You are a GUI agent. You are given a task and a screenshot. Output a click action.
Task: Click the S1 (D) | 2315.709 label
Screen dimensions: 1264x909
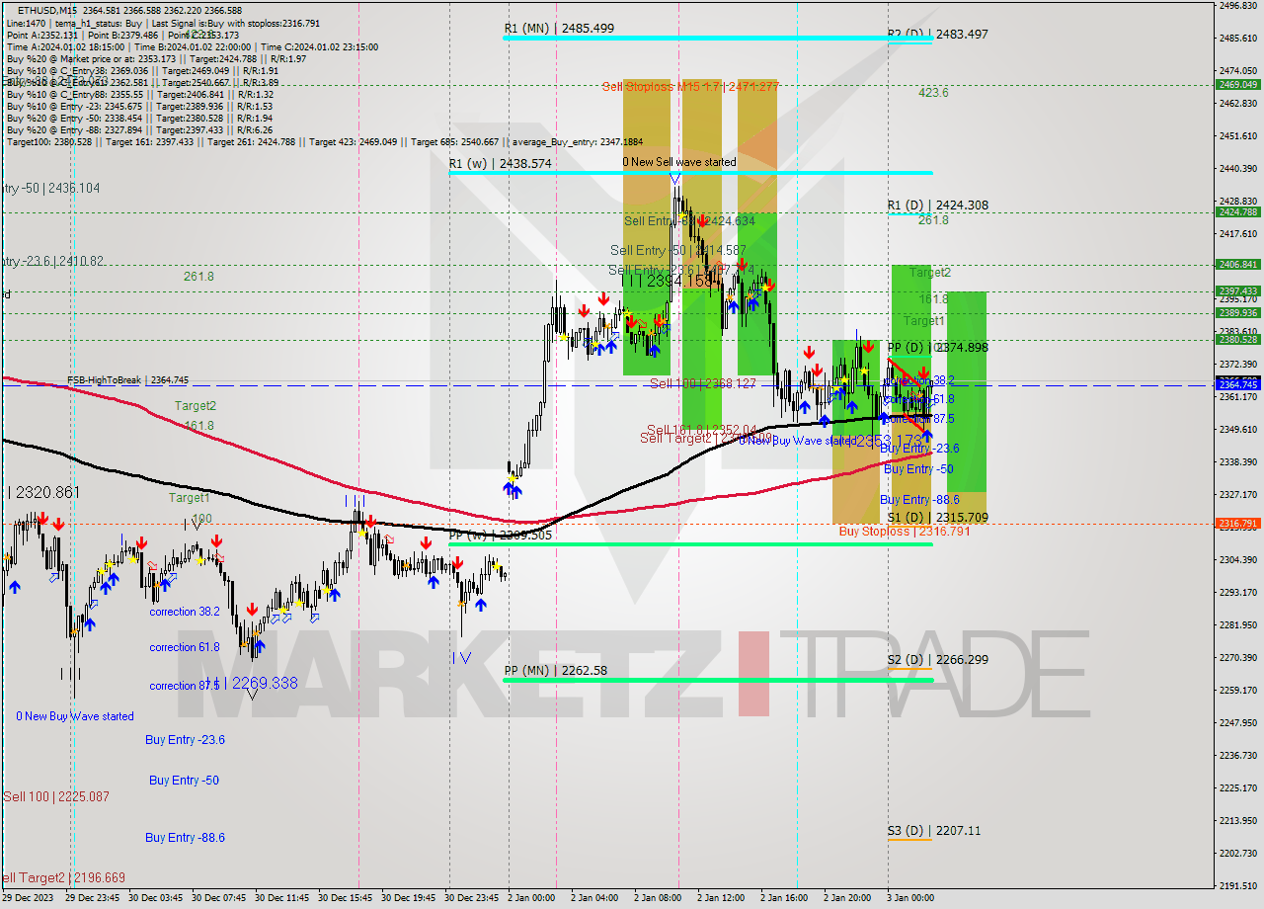[x=937, y=518]
